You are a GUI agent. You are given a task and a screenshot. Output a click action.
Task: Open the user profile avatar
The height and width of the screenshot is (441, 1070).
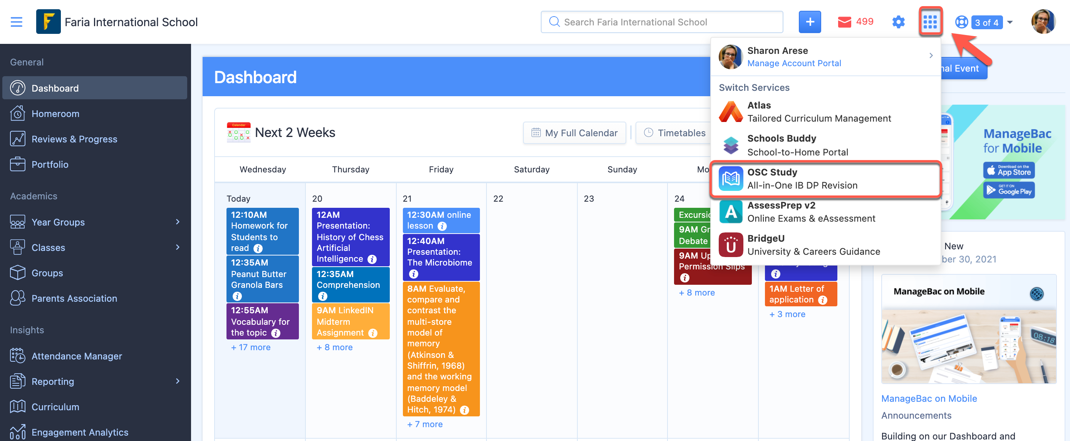pyautogui.click(x=1043, y=22)
